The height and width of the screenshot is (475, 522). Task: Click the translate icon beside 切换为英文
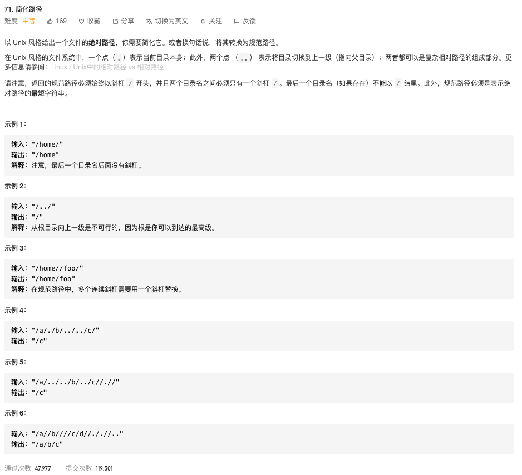(149, 21)
